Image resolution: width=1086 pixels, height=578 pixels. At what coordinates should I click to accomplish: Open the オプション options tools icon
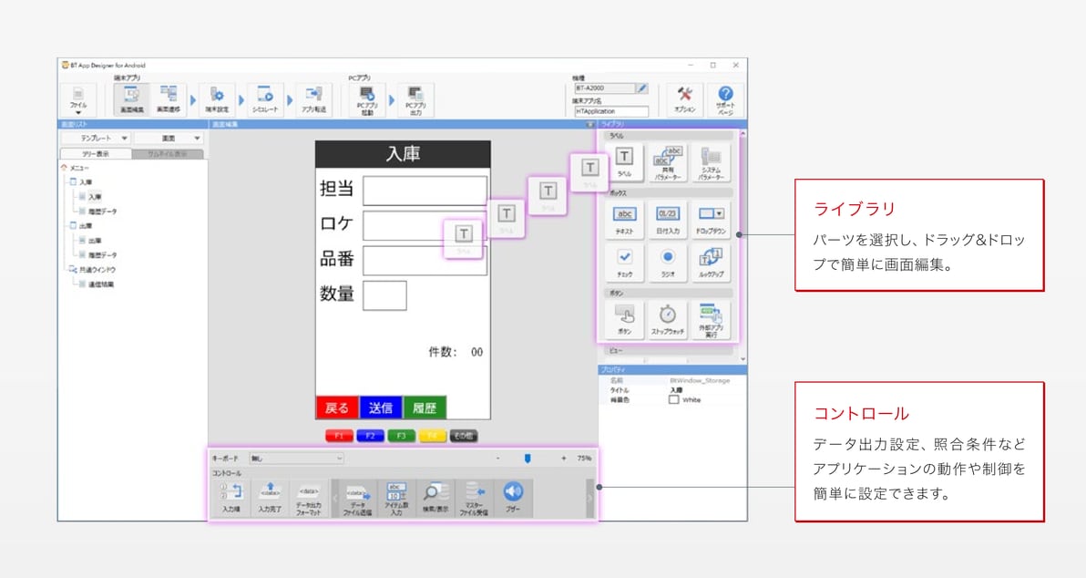coord(684,99)
